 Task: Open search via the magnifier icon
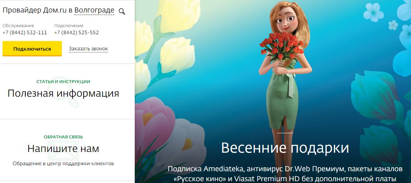(x=122, y=11)
